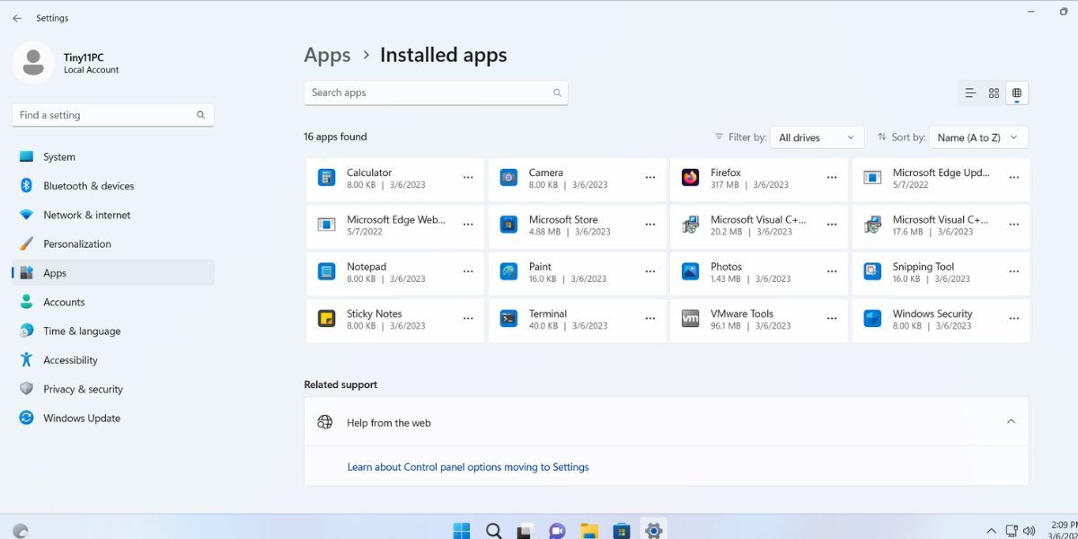
Task: Open more options for Terminal
Action: coord(650,319)
